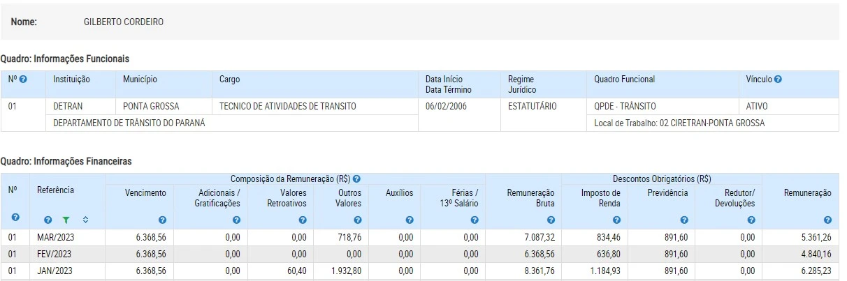Viewport: 847px width, 281px height.
Task: Select the FEV/2023 reference row
Action: click(54, 255)
